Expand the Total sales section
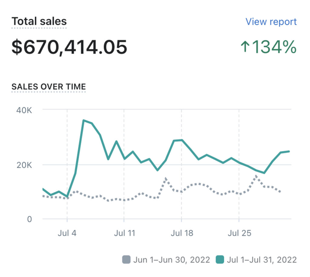The image size is (310, 277). tap(39, 21)
